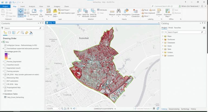Open the map scale dropdown

click(59, 108)
